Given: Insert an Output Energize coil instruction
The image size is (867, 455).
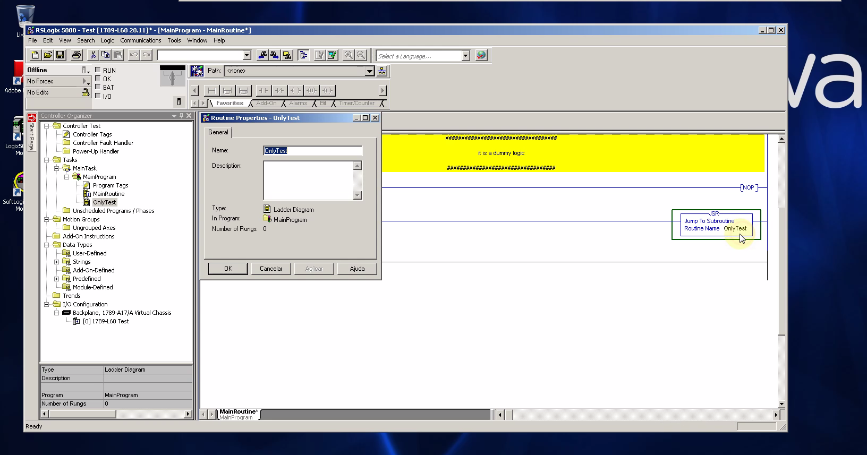Looking at the screenshot, I should coord(295,90).
